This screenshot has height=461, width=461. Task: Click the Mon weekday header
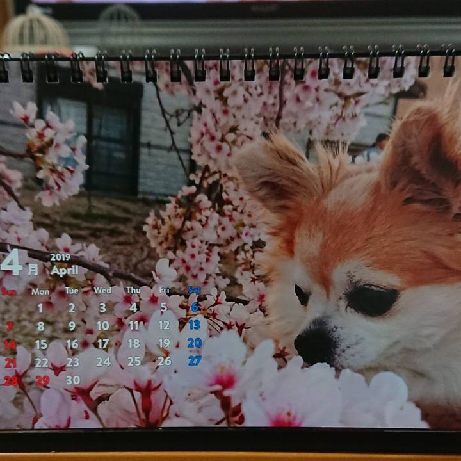[x=40, y=291]
